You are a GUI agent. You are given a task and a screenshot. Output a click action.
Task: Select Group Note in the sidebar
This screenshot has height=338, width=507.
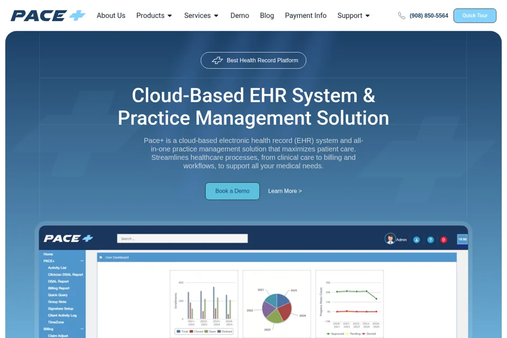[57, 302]
